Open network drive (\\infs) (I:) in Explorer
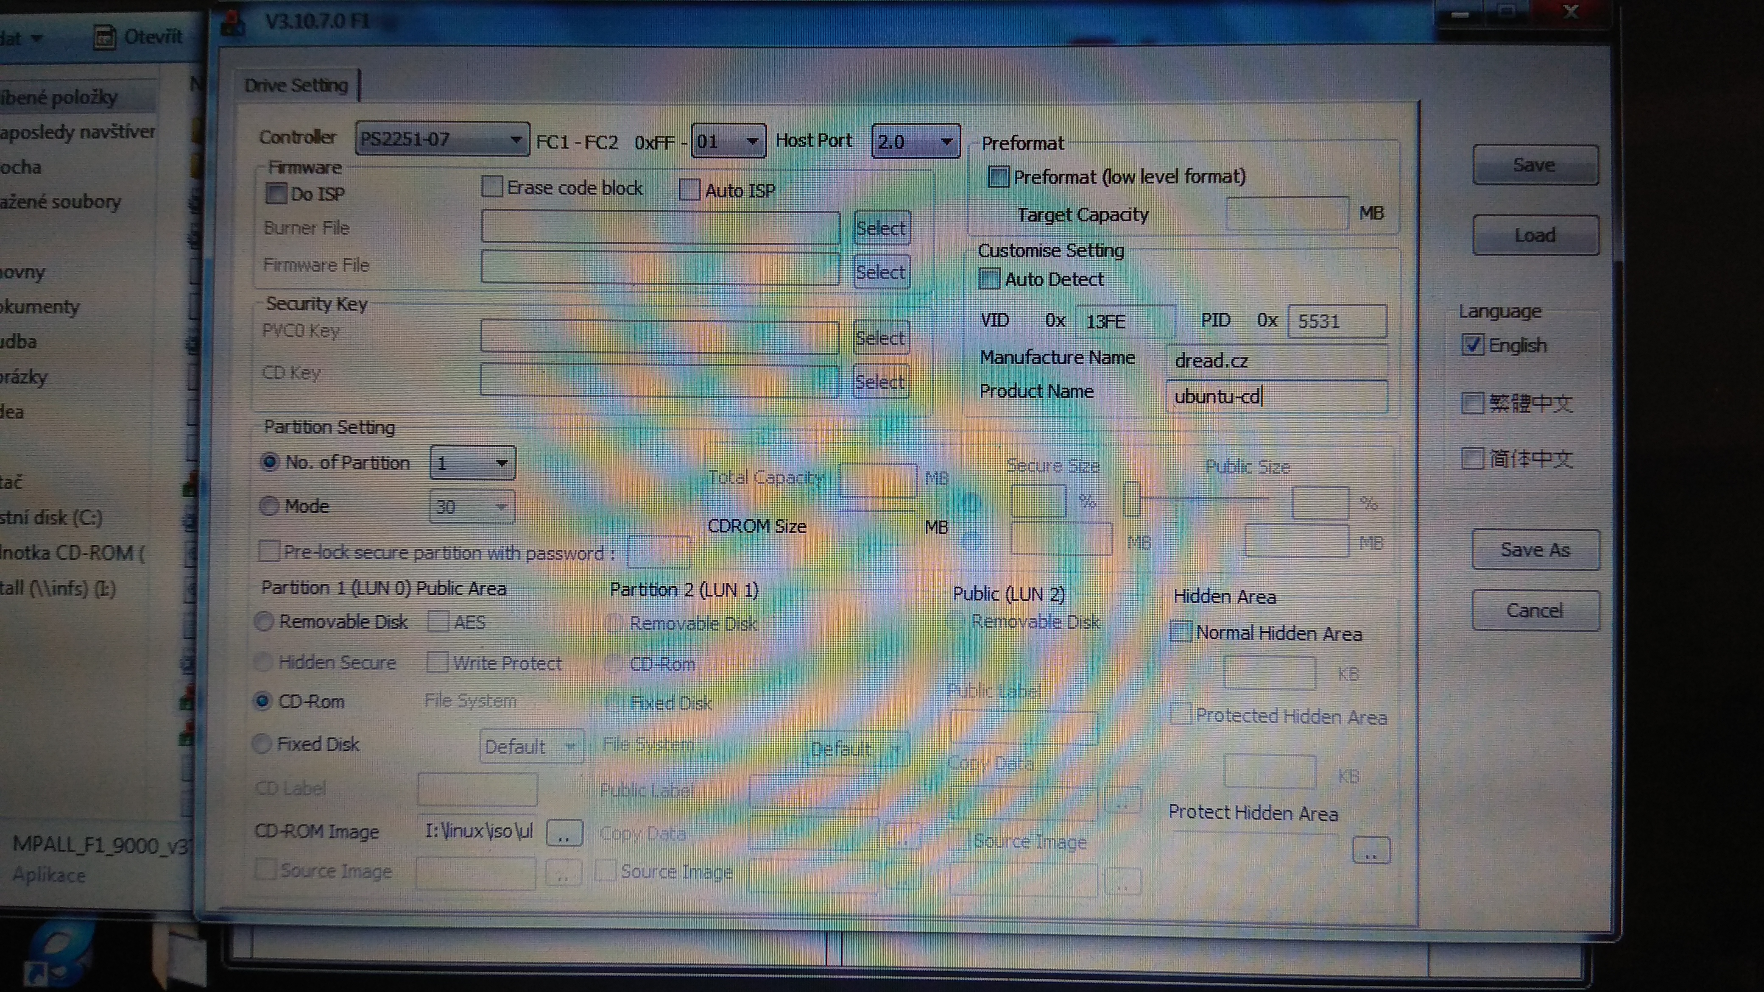 pos(58,588)
